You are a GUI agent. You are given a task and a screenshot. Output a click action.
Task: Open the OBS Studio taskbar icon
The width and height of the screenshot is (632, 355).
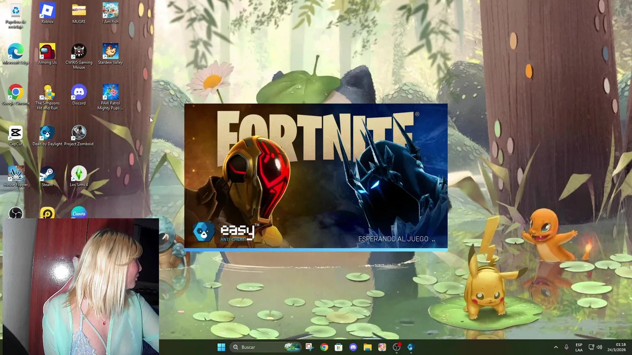pos(396,347)
